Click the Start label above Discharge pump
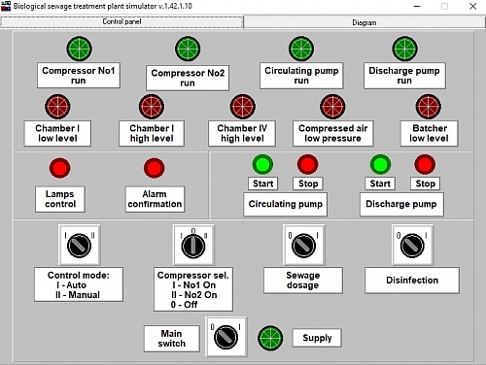486x365 pixels. tap(380, 183)
